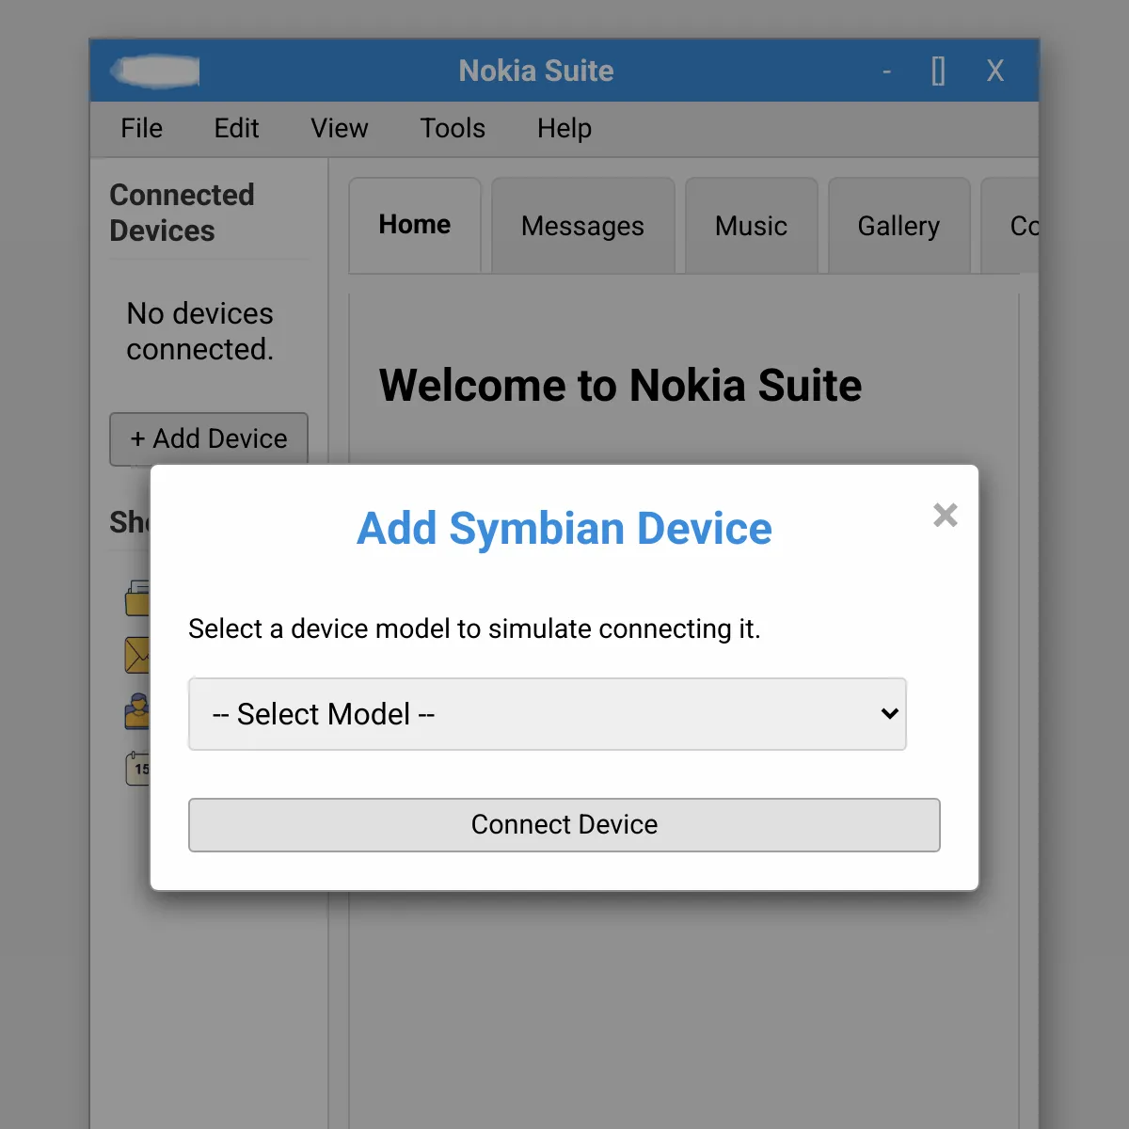Open the Edit menu
The width and height of the screenshot is (1129, 1129).
(x=236, y=128)
